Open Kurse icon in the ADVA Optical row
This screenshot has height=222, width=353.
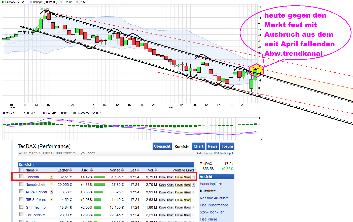point(162,193)
